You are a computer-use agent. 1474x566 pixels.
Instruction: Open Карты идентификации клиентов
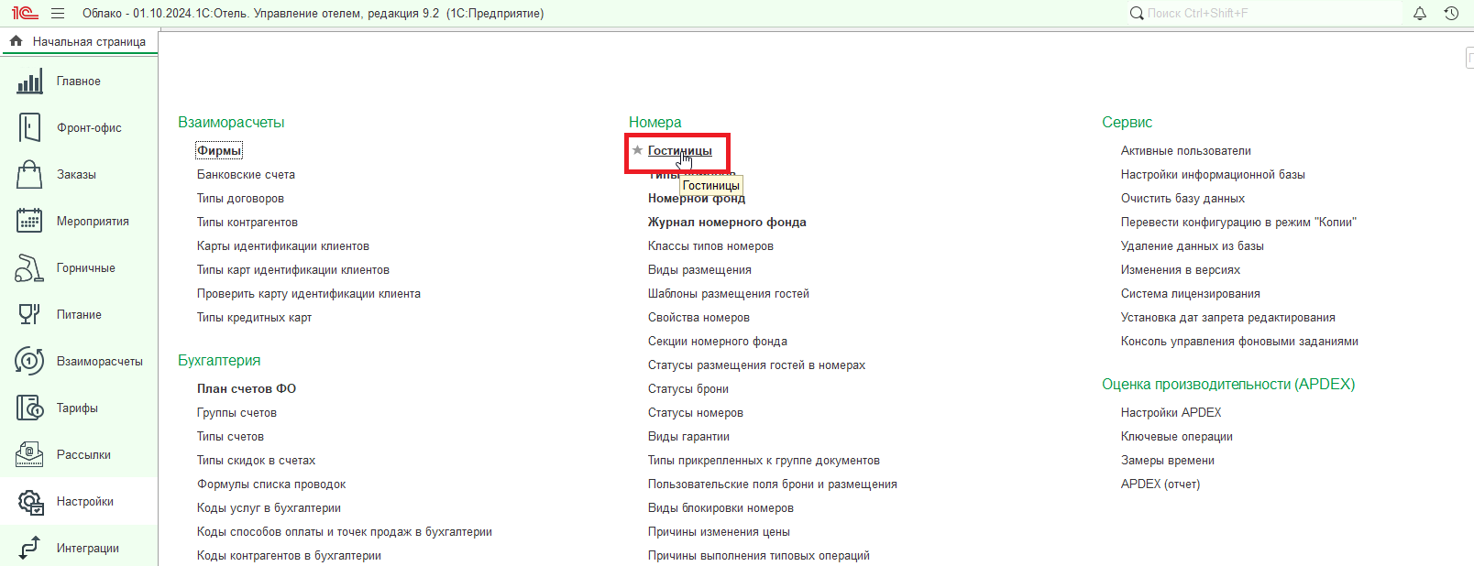(x=283, y=246)
